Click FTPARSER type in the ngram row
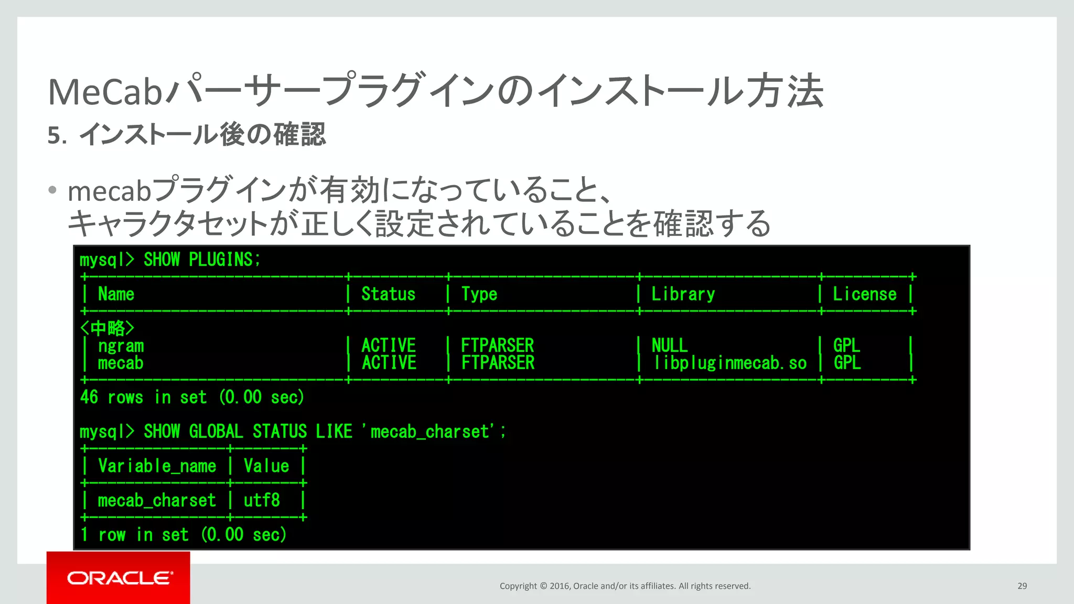Screen dimensions: 1074x604 click(497, 346)
